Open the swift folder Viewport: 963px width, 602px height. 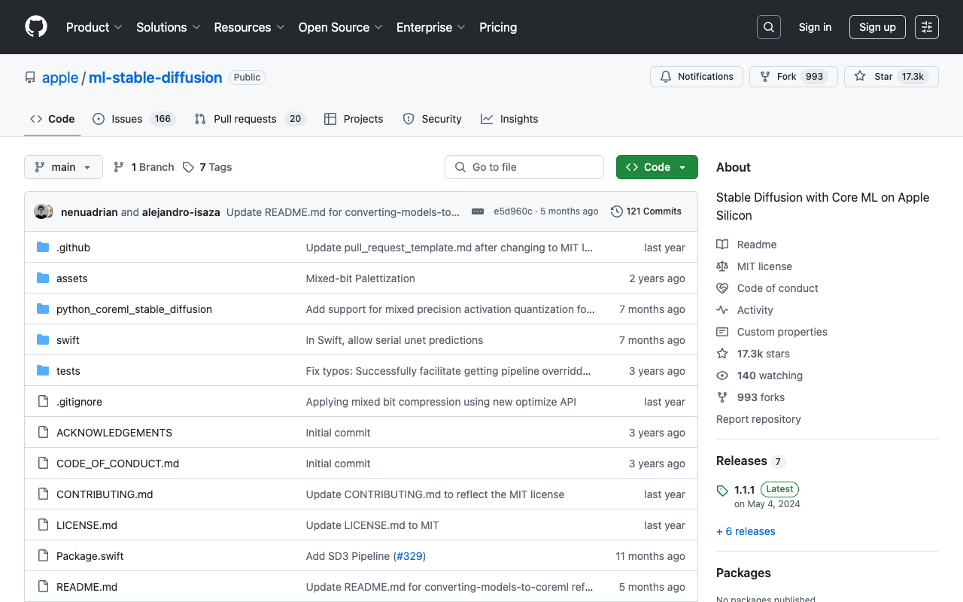point(68,340)
